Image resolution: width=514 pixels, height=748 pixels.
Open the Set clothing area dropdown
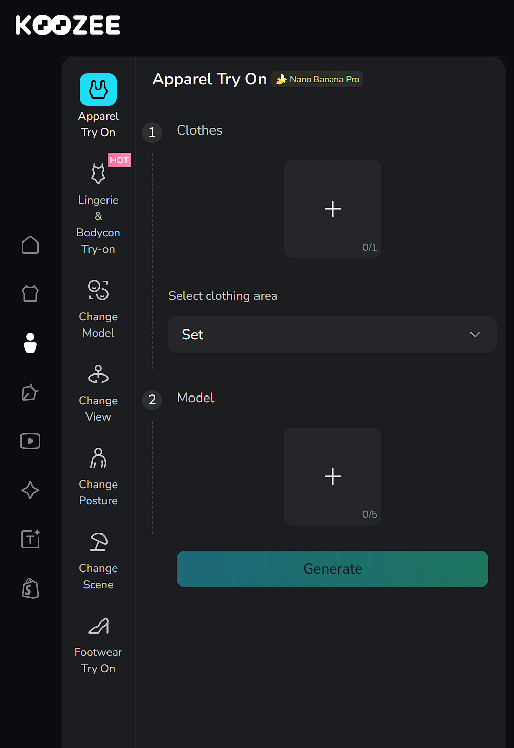[333, 335]
